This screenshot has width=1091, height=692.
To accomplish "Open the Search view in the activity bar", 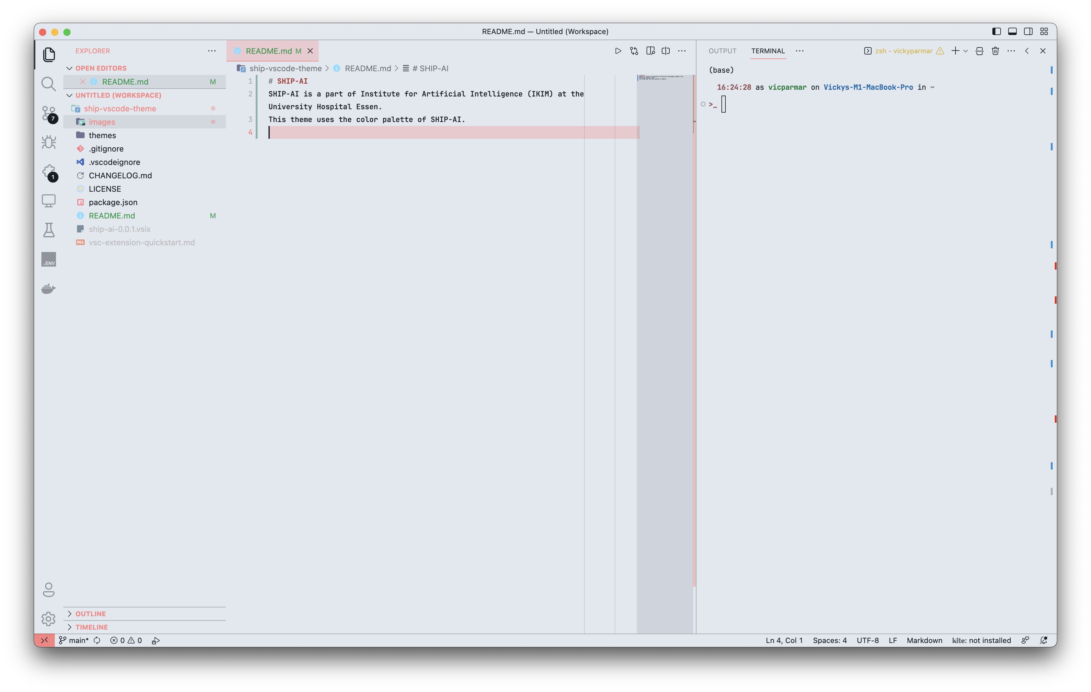I will point(48,84).
